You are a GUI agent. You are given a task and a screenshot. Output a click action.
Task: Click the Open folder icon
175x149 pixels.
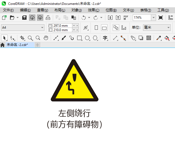coord(12,18)
